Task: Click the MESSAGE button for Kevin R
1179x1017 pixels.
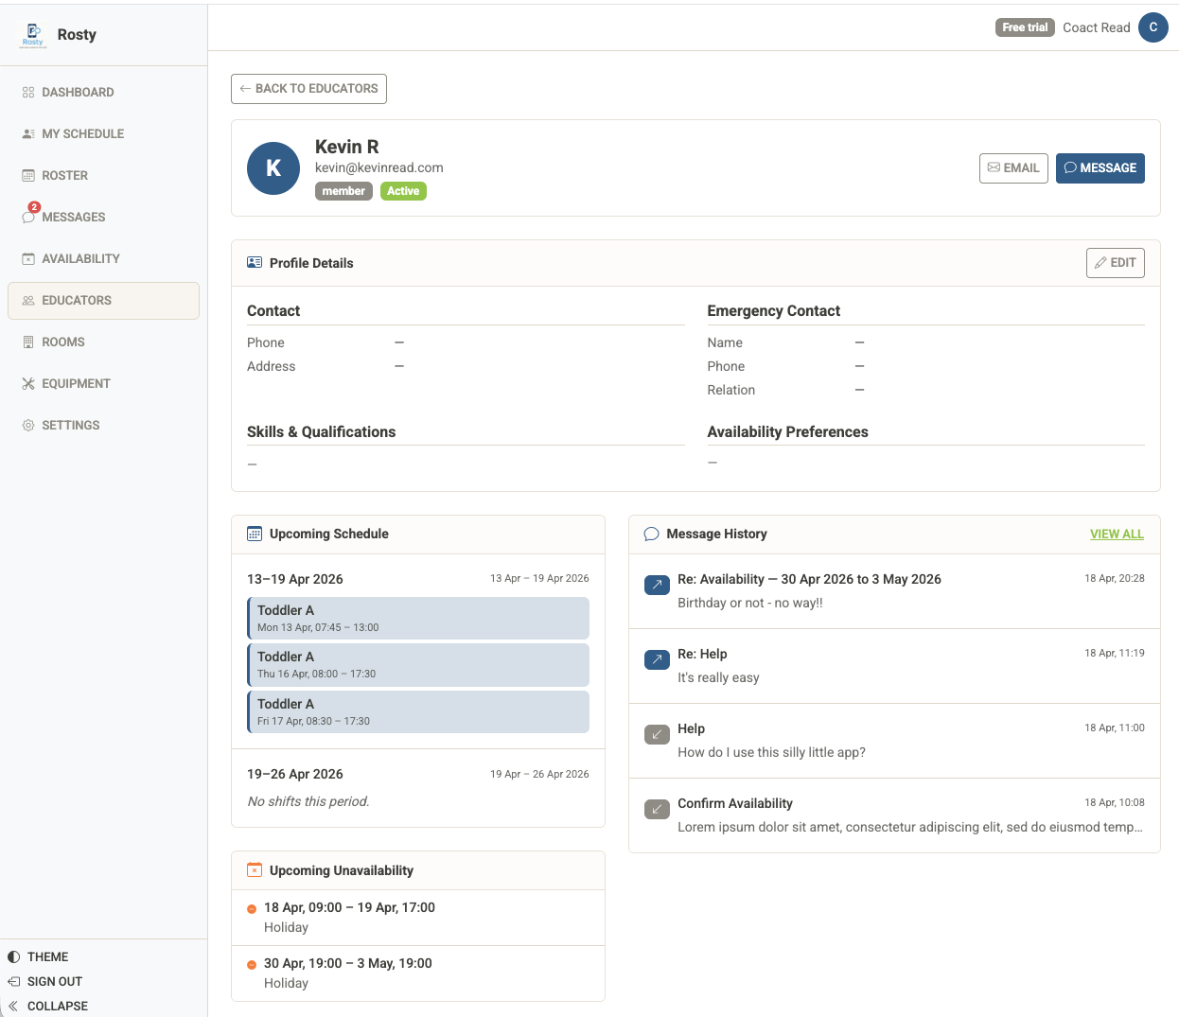Action: coord(1100,167)
